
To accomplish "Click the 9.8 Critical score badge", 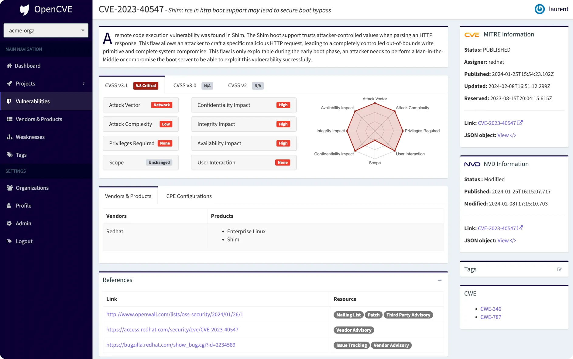I will coord(146,86).
